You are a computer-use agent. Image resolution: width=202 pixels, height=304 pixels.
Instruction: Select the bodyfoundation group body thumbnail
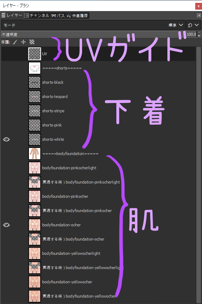click(35, 154)
